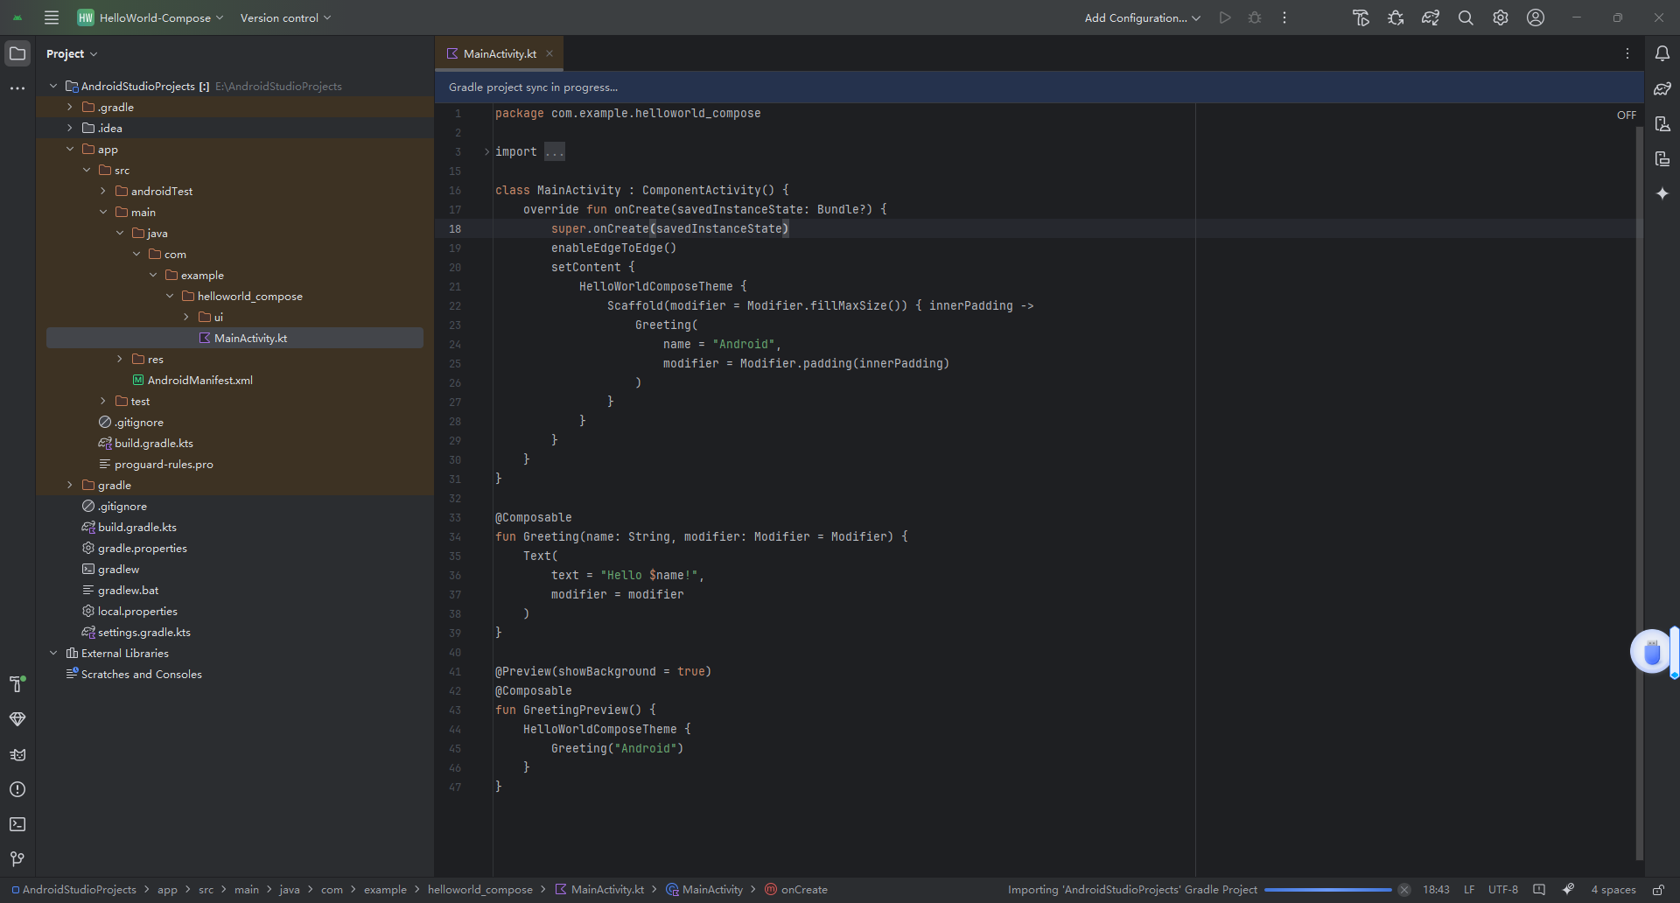The image size is (1680, 903).
Task: Open the Add Configuration dropdown
Action: [x=1142, y=17]
